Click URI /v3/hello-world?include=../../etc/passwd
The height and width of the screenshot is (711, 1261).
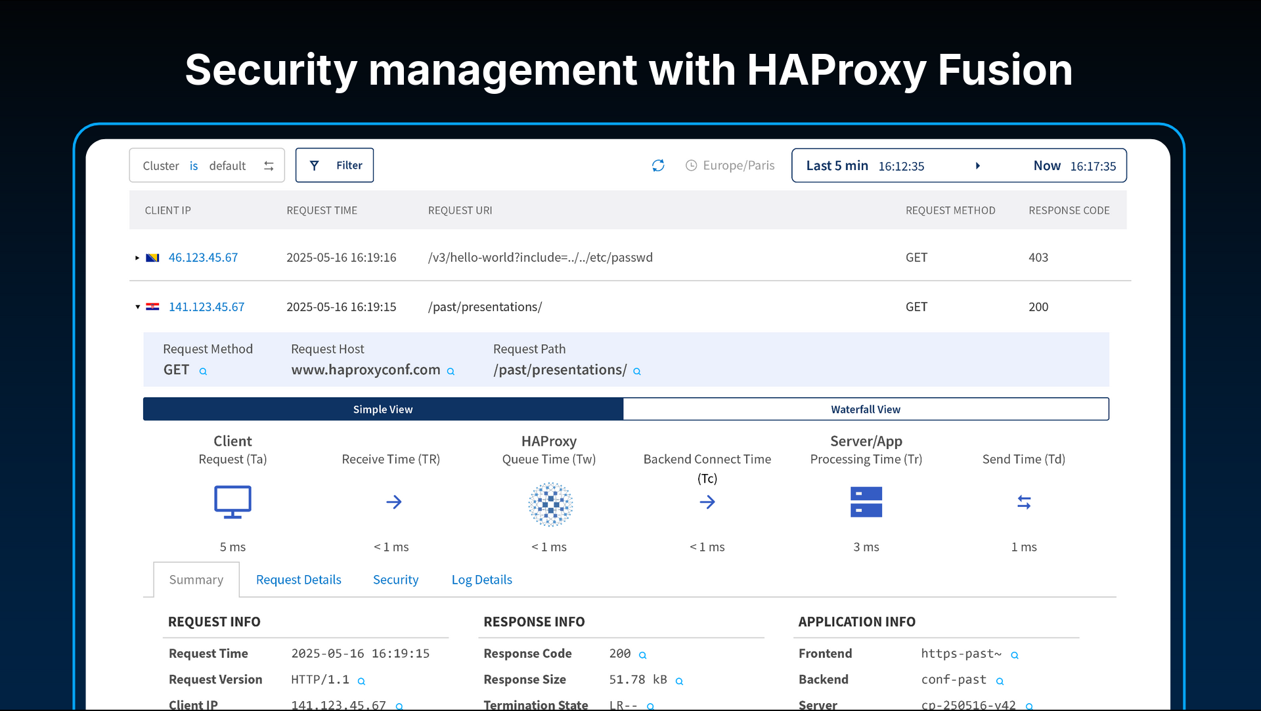click(541, 257)
